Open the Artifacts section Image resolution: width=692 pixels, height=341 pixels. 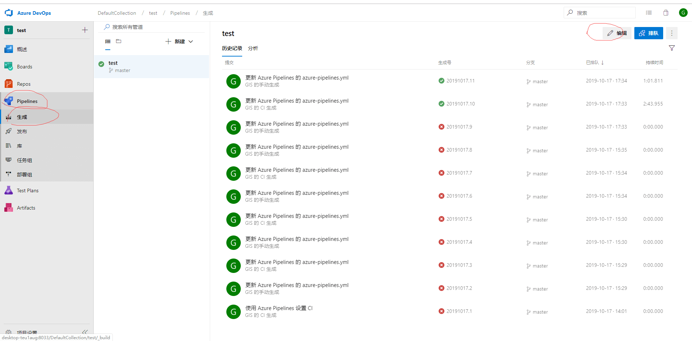tap(26, 208)
